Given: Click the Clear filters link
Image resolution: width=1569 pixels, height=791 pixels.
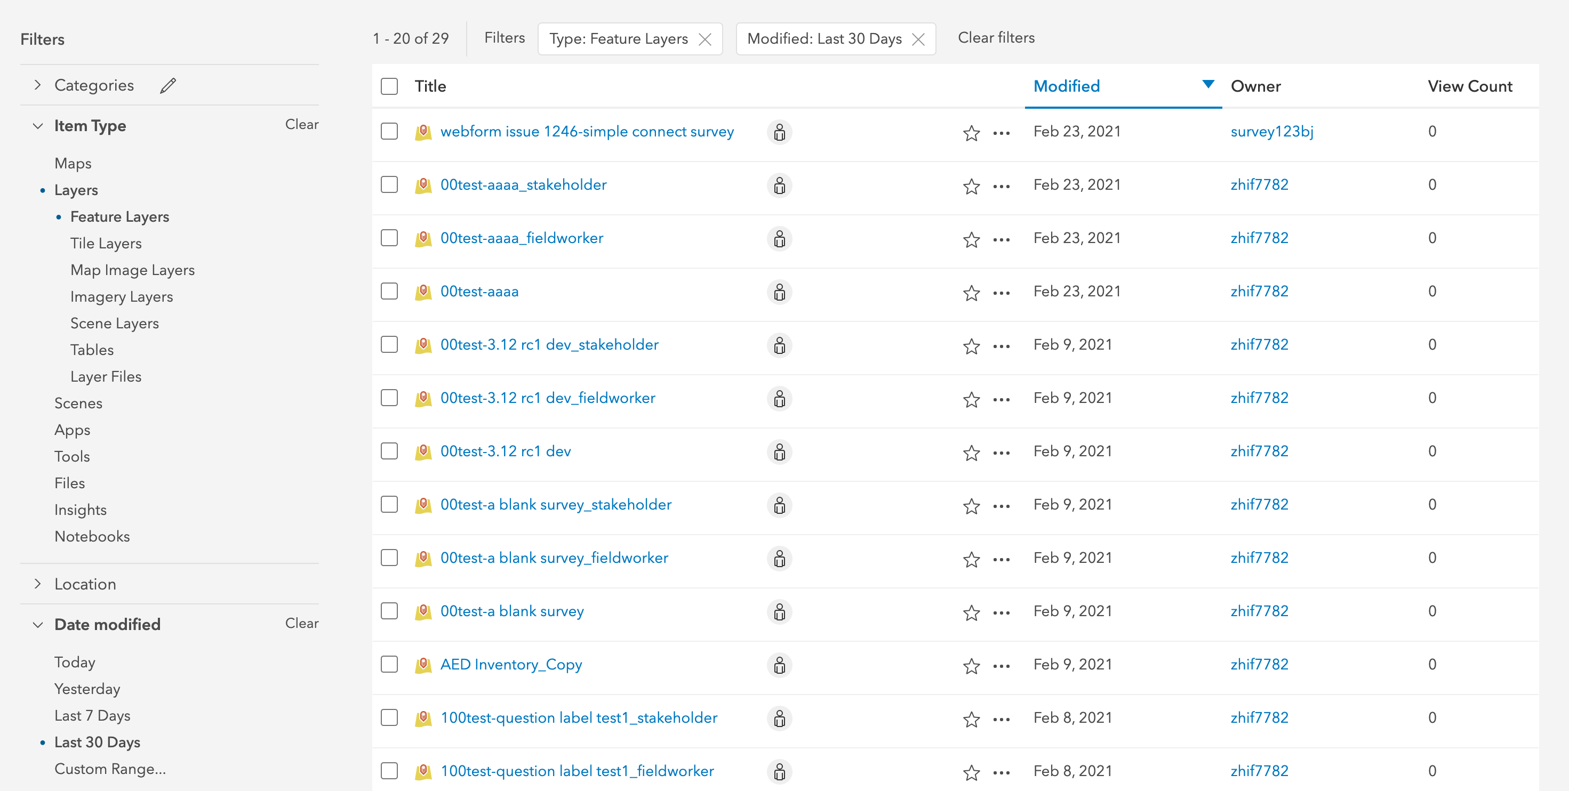Looking at the screenshot, I should pos(996,38).
